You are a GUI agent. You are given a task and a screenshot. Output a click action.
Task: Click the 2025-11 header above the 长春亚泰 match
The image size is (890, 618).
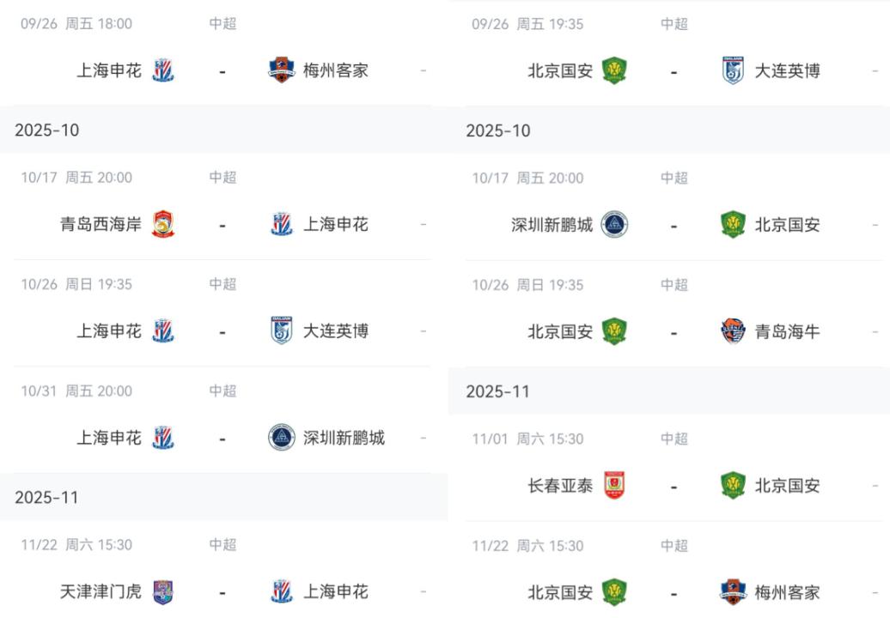pyautogui.click(x=498, y=391)
